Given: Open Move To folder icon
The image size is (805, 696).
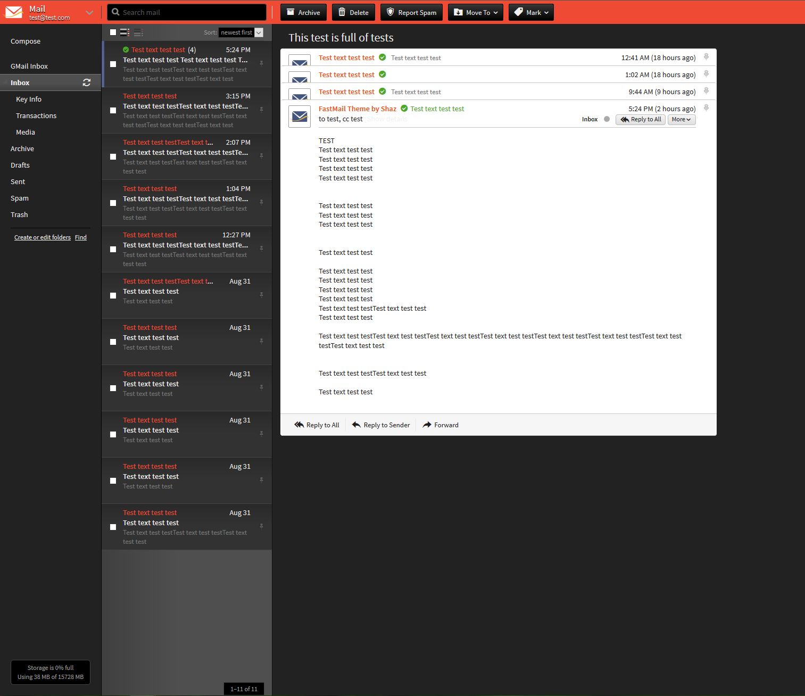Looking at the screenshot, I should [459, 12].
